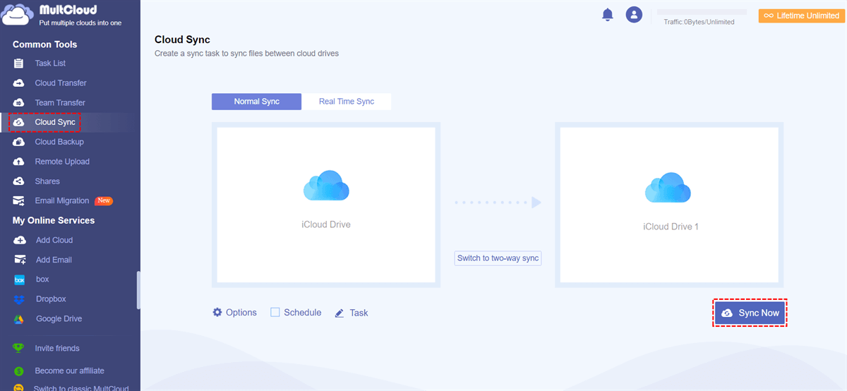Image resolution: width=847 pixels, height=391 pixels.
Task: Click the source iCloud Drive cloud icon
Action: (326, 186)
